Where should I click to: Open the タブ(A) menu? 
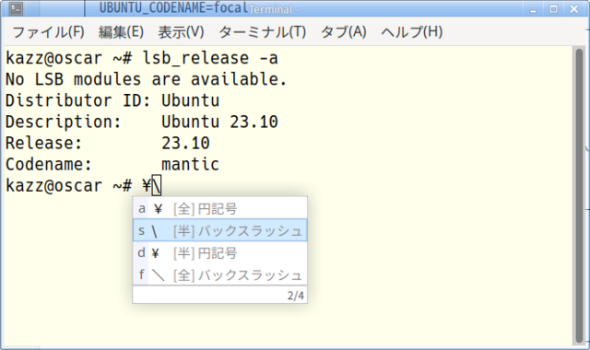tap(344, 32)
